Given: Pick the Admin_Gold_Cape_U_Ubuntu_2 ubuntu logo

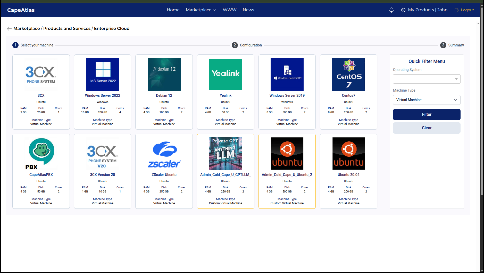Looking at the screenshot, I should (x=287, y=154).
